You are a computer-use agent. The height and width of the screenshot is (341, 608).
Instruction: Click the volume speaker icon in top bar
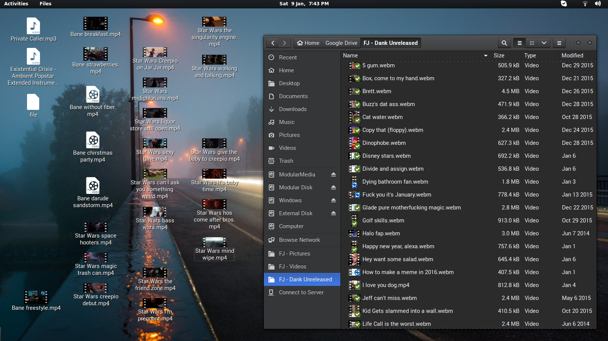point(598,4)
